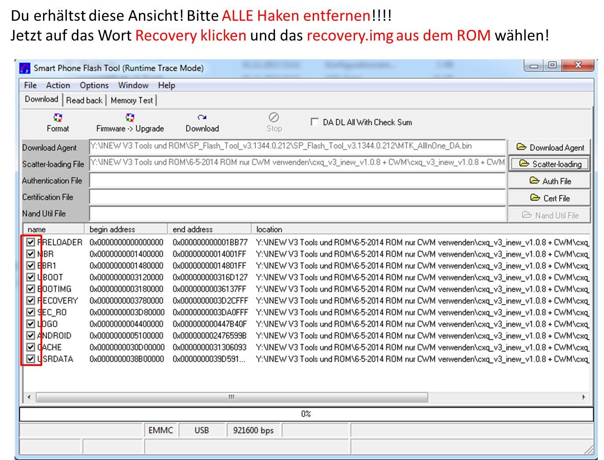The image size is (604, 460).
Task: Uncheck the RECOVERY checkbox
Action: [30, 301]
